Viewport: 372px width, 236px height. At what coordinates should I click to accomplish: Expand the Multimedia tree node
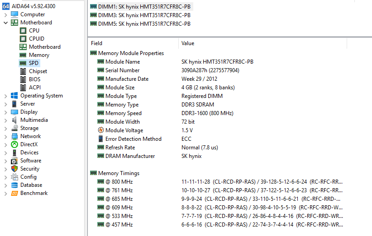[x=6, y=120]
